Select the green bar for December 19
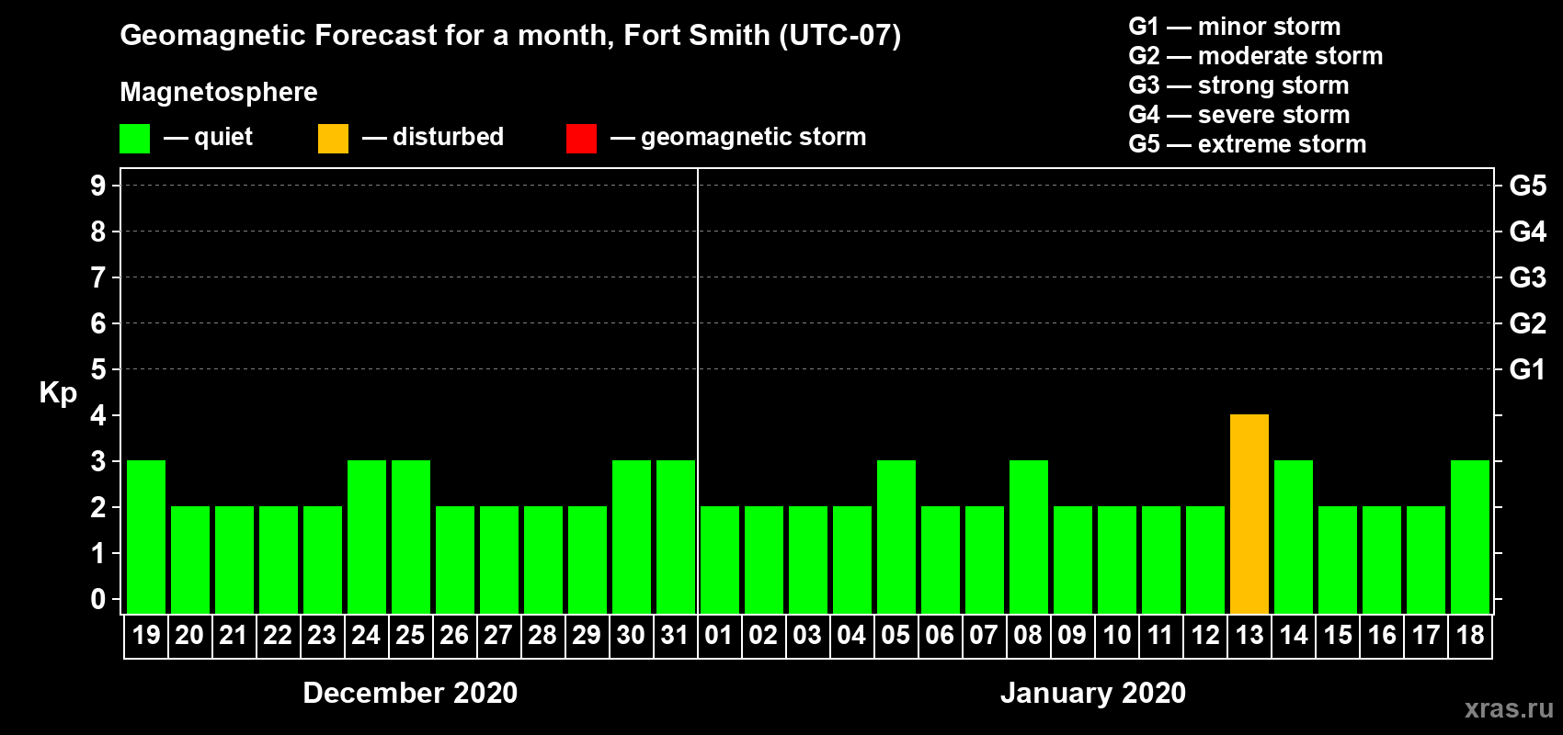Image resolution: width=1563 pixels, height=735 pixels. (x=146, y=537)
